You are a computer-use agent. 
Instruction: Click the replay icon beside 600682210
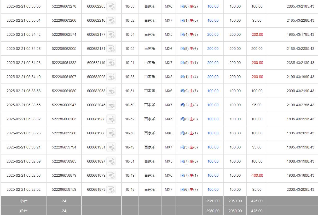point(111,20)
